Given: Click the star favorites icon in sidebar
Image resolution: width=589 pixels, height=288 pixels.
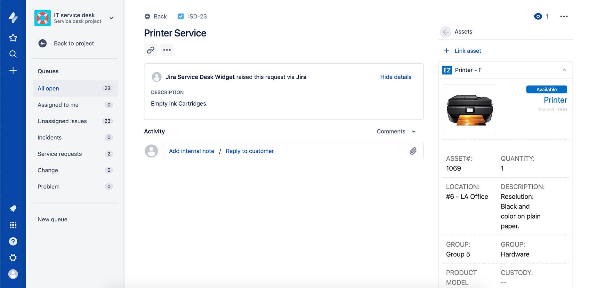Looking at the screenshot, I should (13, 38).
